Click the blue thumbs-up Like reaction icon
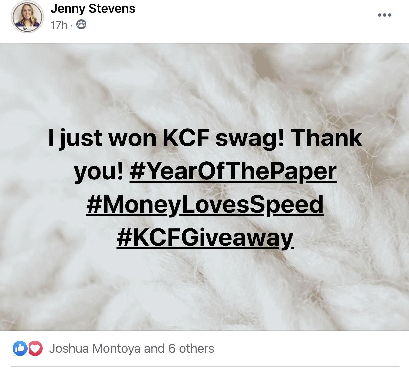Viewport: 409px width, 372px height. coord(20,348)
